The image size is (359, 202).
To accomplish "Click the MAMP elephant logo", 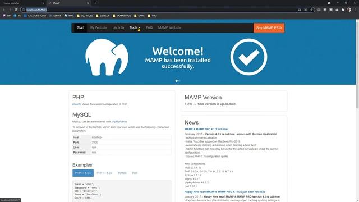I will (107, 57).
